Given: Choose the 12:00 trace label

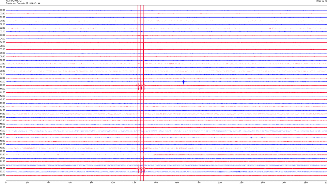Looking at the screenshot, I should click(2, 96).
